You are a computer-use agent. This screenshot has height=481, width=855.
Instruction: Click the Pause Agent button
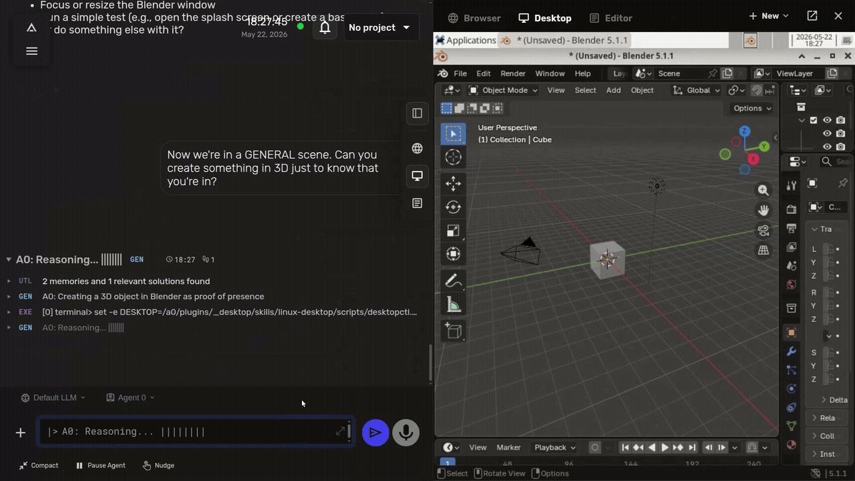(x=100, y=466)
